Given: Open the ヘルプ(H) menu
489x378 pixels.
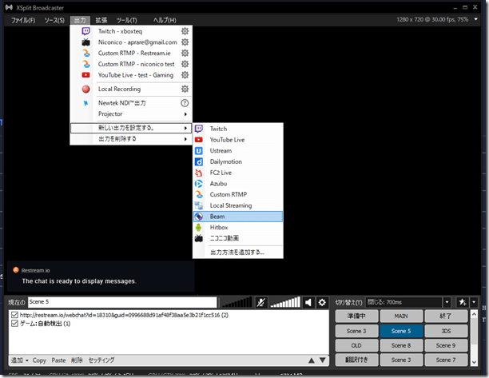Looking at the screenshot, I should click(x=165, y=20).
